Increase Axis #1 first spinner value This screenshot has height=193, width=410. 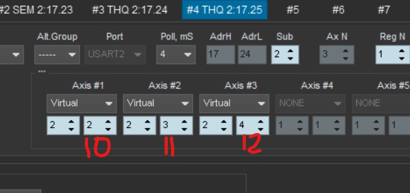point(71,122)
